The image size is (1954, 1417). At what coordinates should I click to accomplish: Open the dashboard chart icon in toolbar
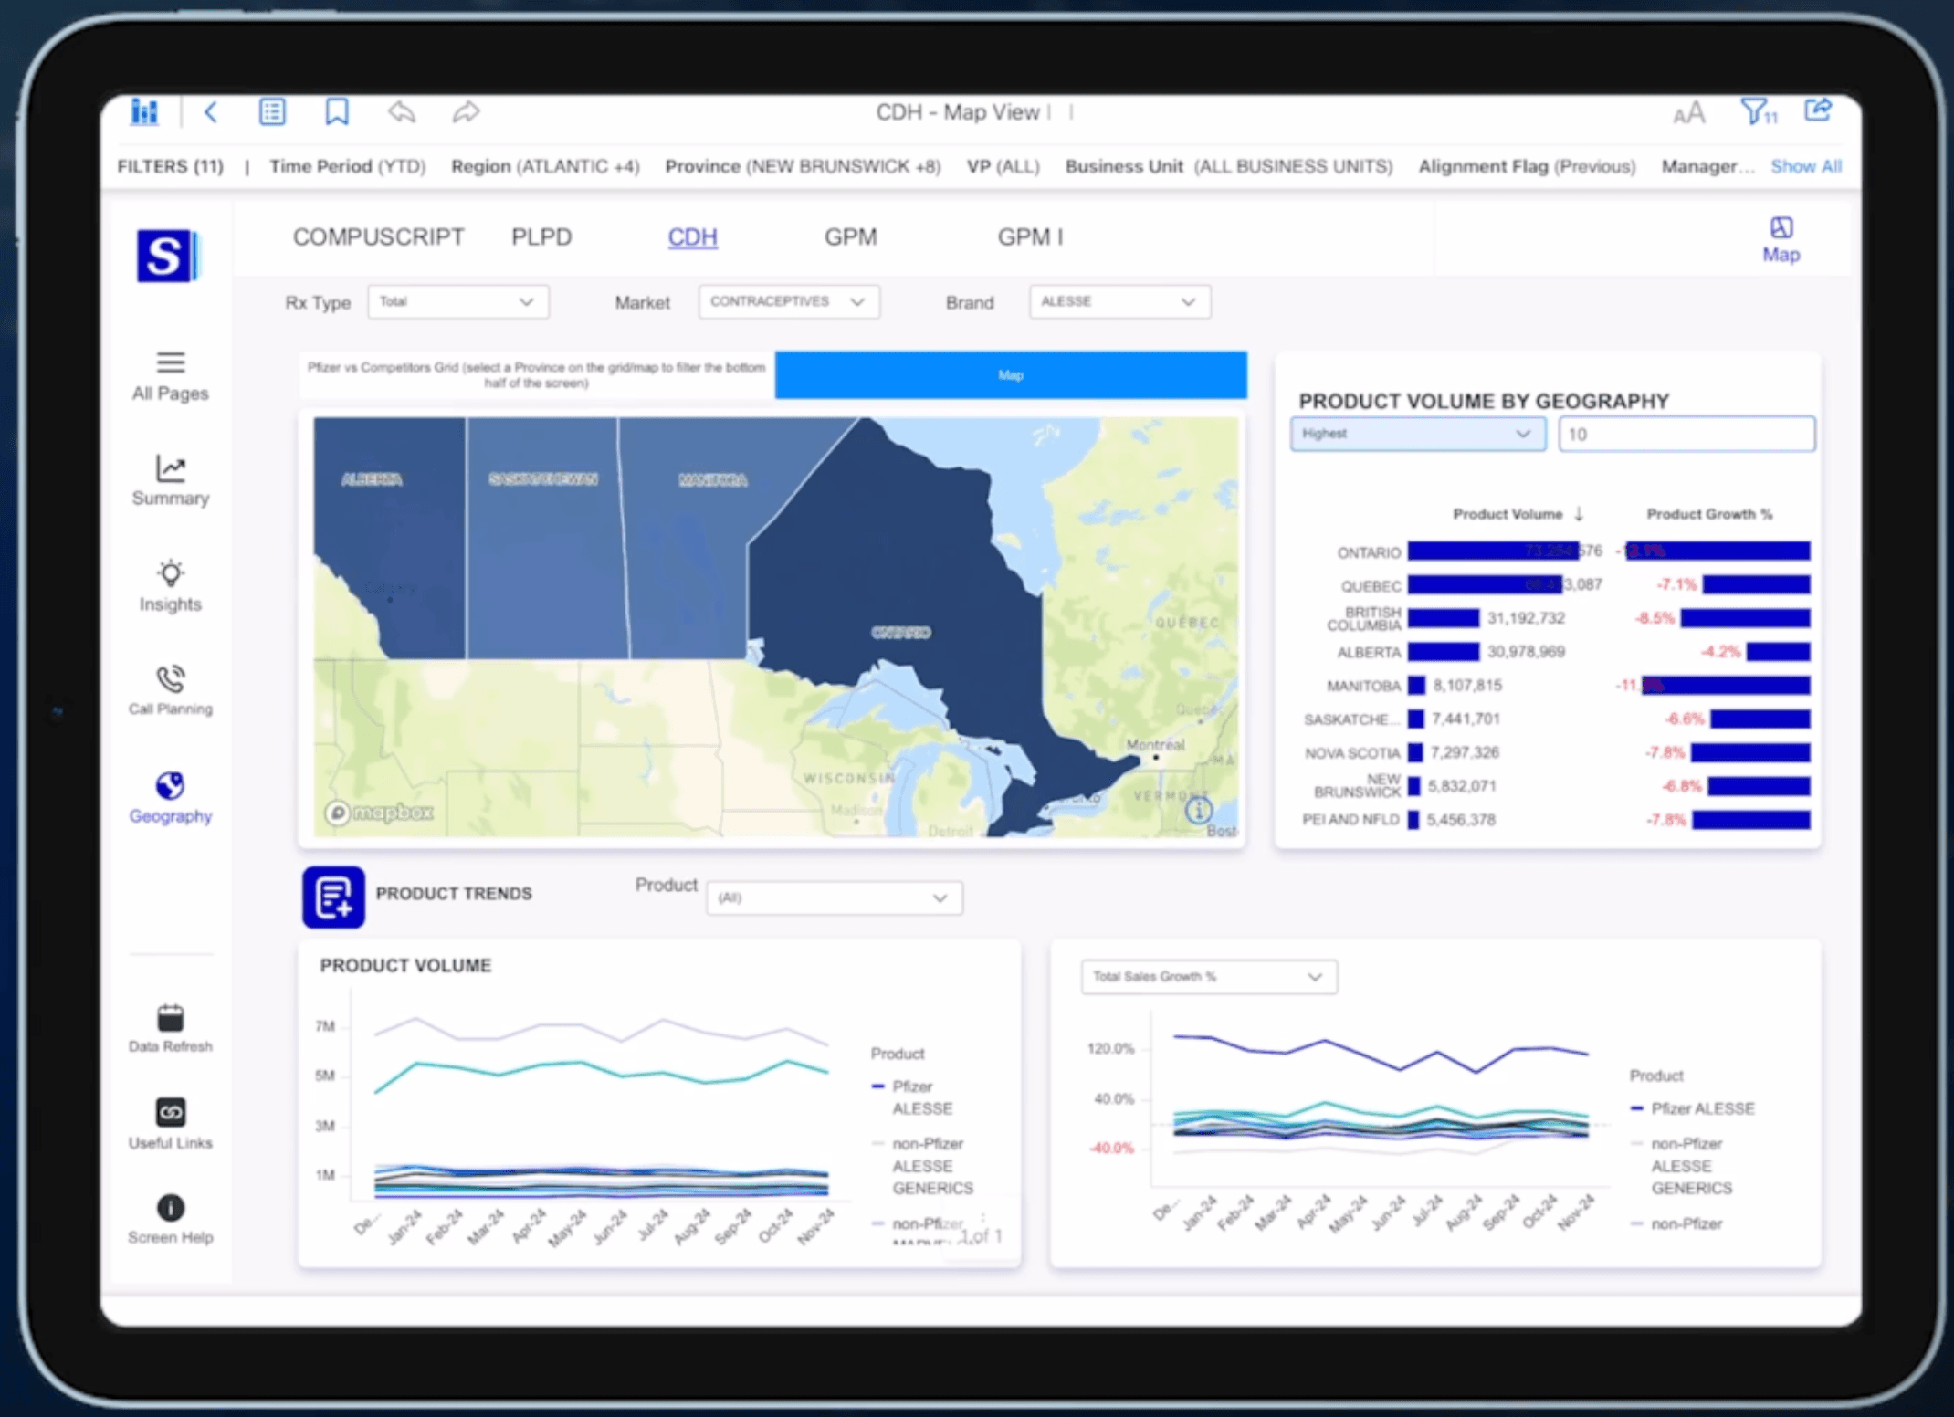[144, 112]
